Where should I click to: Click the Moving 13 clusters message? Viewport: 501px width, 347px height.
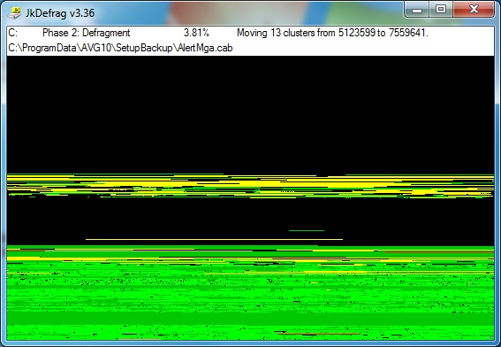point(332,33)
